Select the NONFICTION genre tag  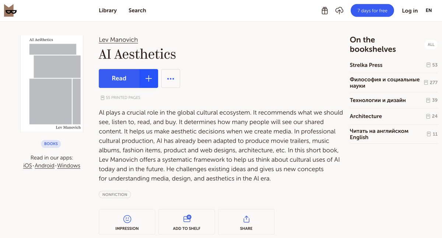(115, 195)
